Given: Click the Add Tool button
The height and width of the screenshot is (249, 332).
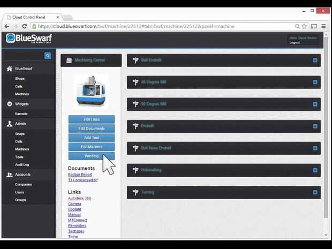Looking at the screenshot, I should (92, 138).
